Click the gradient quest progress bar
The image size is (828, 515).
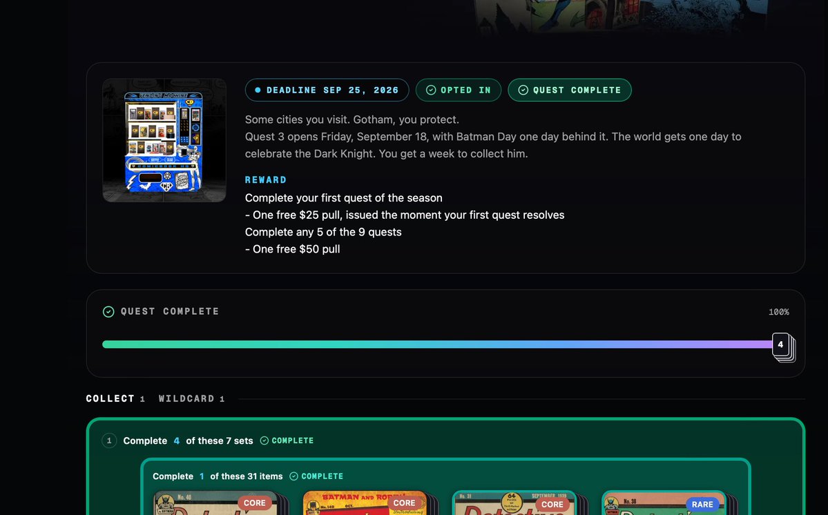pyautogui.click(x=437, y=344)
